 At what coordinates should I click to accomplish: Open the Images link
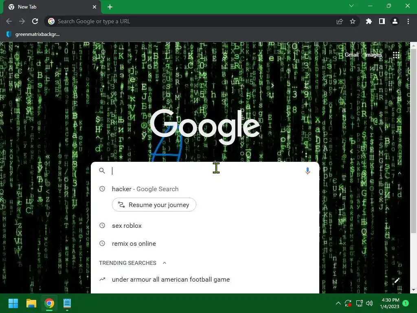coord(373,55)
